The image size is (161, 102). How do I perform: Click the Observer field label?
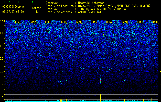pyautogui.click(x=52, y=3)
